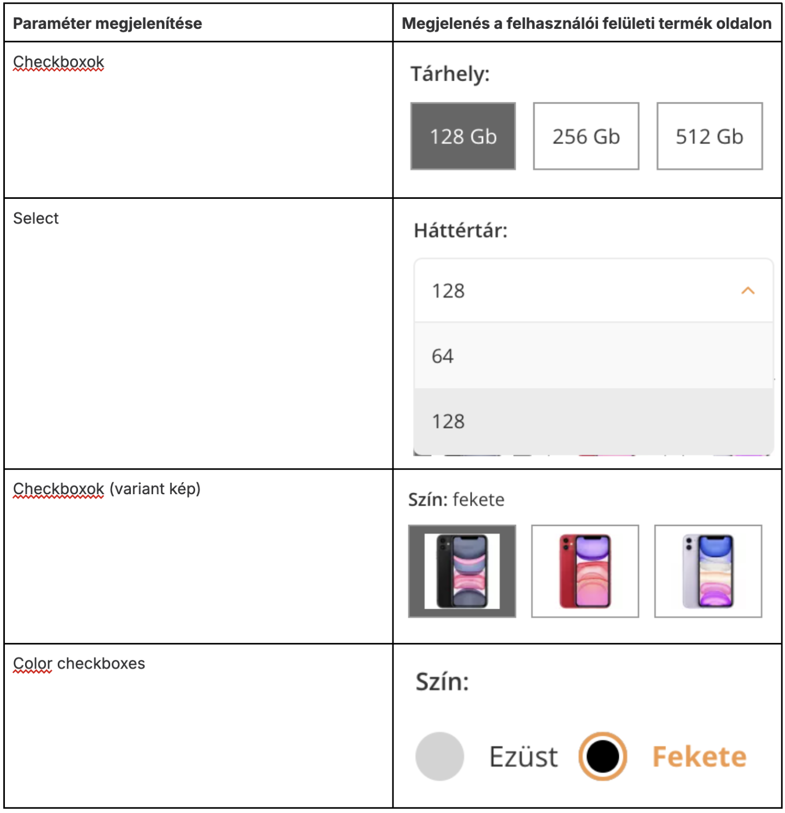Choose the 256 Gb storage option
785x813 pixels.
tap(586, 136)
